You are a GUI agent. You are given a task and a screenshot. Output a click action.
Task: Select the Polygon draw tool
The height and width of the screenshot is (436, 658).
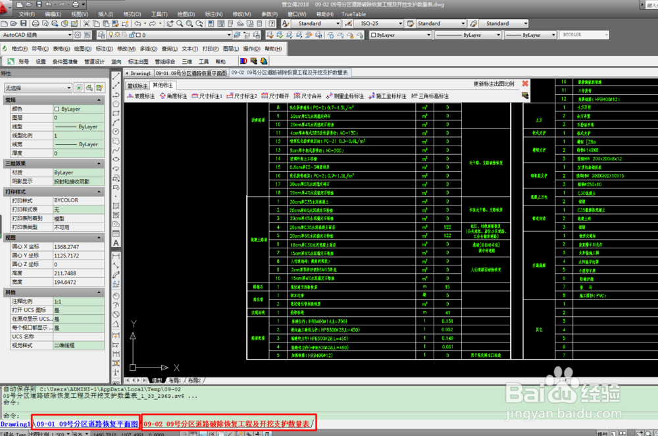pyautogui.click(x=116, y=104)
